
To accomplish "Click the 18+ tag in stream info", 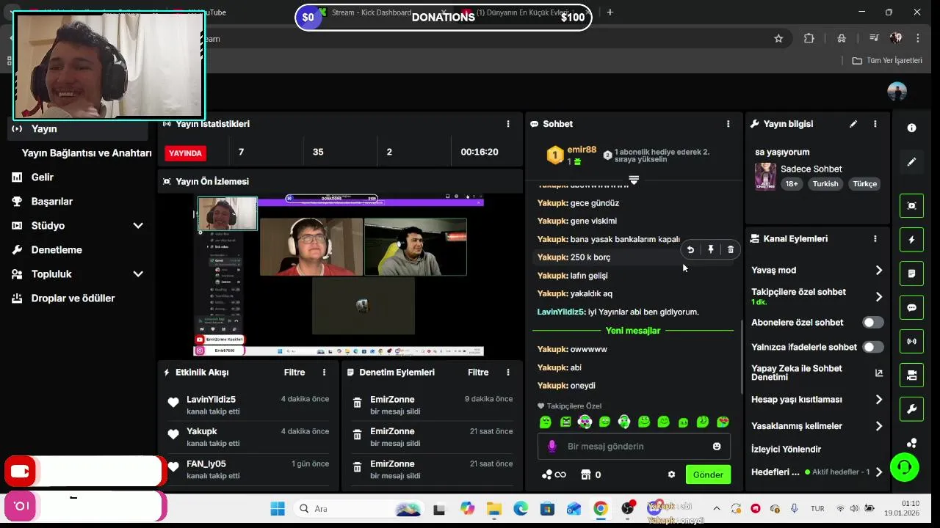I will coord(792,184).
